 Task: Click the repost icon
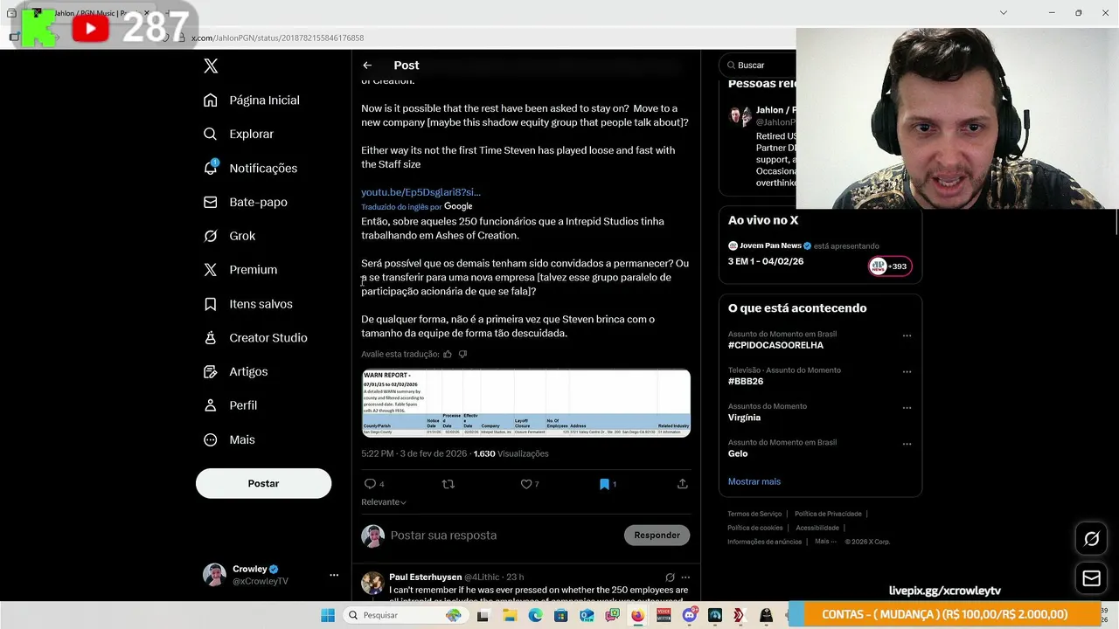pyautogui.click(x=448, y=484)
